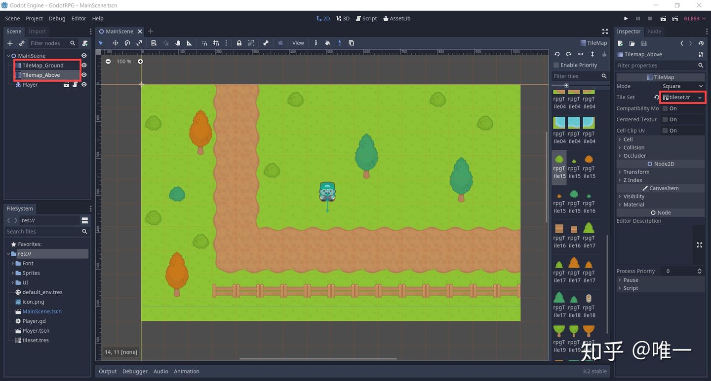The width and height of the screenshot is (711, 381).
Task: Open the Script menu view
Action: click(x=366, y=18)
